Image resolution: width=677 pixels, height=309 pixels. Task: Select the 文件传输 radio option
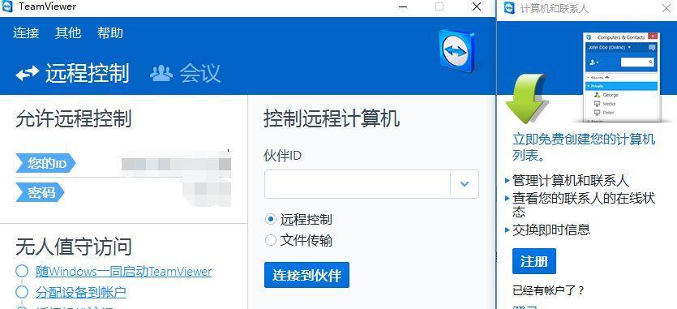[270, 240]
